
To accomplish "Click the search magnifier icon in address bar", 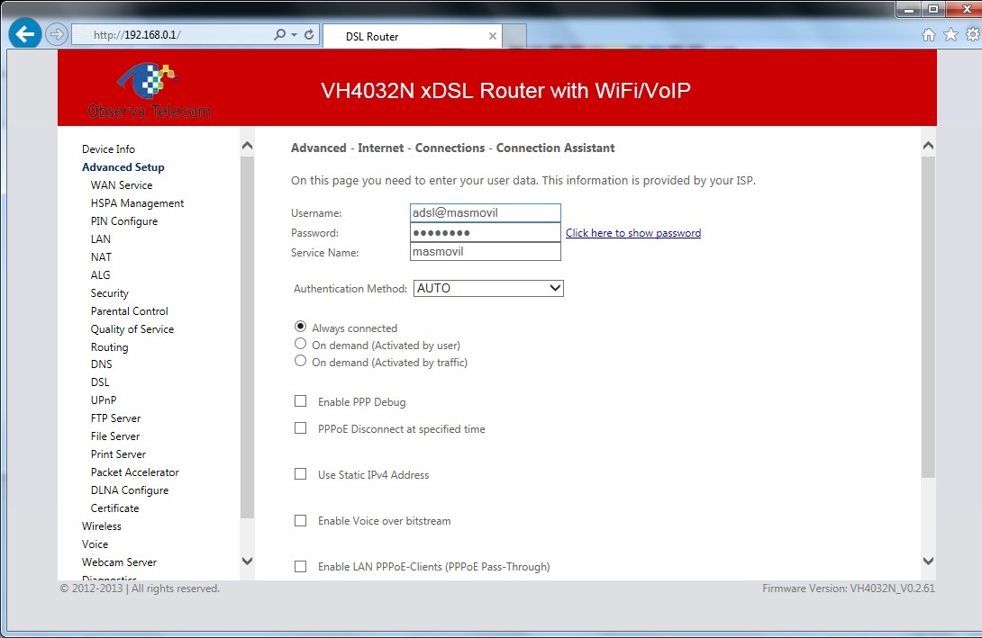I will tap(280, 35).
